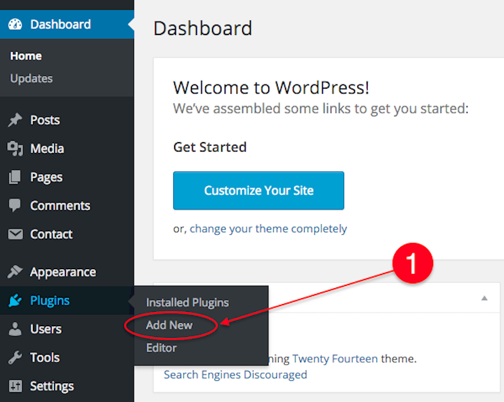Open the Users person icon
The height and width of the screenshot is (402, 504).
pos(15,329)
